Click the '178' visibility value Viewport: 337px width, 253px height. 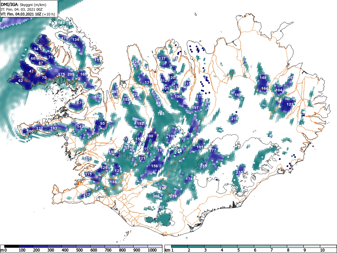pyautogui.click(x=65, y=38)
